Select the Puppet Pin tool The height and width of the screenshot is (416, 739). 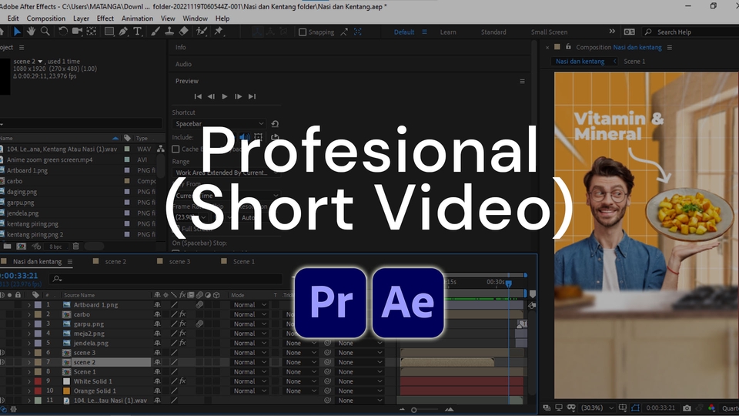click(218, 32)
